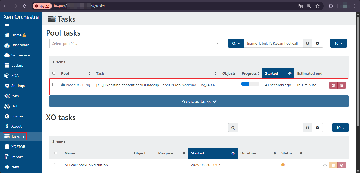Sort XO tasks by Name column
The image size is (360, 173).
70,153
